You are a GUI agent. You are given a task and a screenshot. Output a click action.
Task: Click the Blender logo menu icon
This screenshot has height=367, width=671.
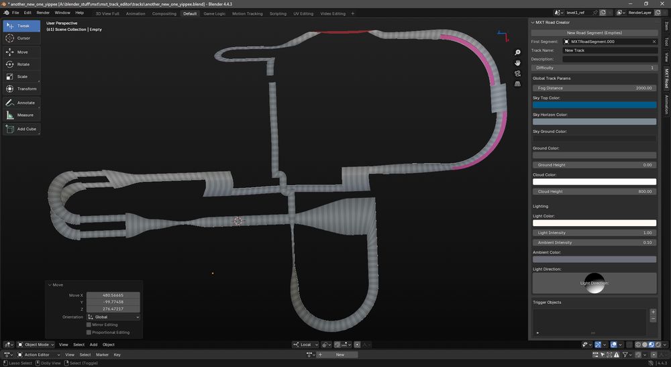coord(6,13)
